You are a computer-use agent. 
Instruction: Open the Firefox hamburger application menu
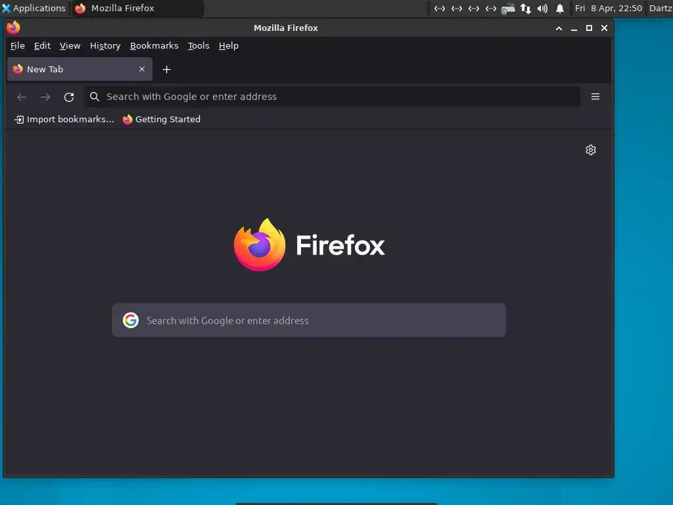pos(595,97)
